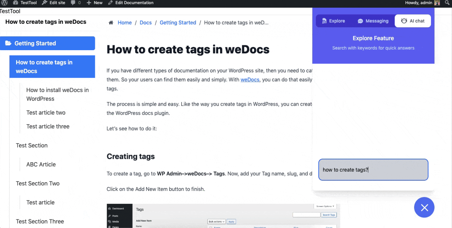Open Test Section Two in sidebar

pos(37,184)
